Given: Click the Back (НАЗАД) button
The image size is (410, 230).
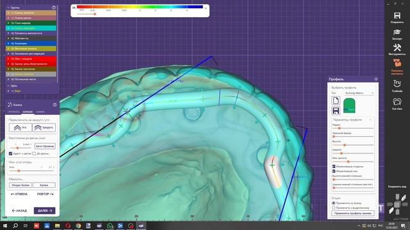Looking at the screenshot, I should (19, 211).
